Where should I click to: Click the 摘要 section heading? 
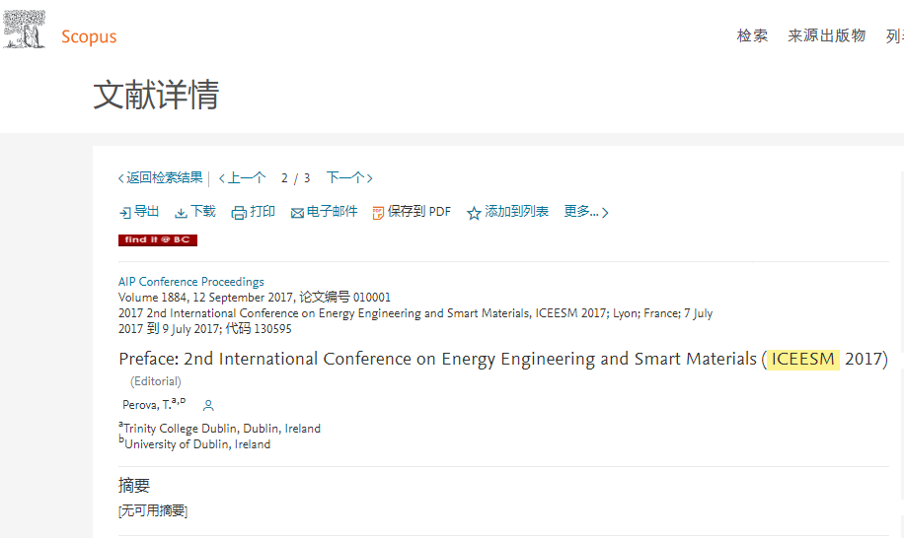[134, 486]
